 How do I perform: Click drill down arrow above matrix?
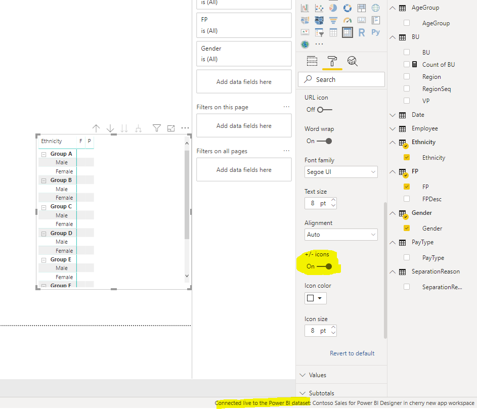pos(110,128)
